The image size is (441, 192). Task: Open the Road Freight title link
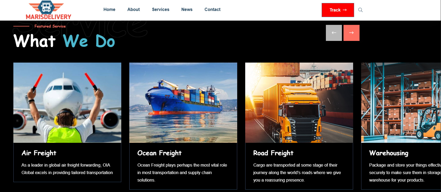coord(273,153)
